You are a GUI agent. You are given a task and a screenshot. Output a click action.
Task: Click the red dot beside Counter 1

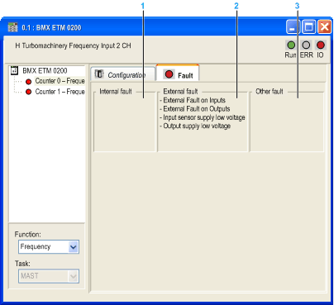[28, 92]
